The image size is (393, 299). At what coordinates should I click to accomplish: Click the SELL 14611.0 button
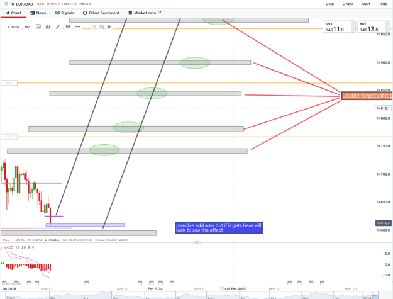click(x=339, y=27)
